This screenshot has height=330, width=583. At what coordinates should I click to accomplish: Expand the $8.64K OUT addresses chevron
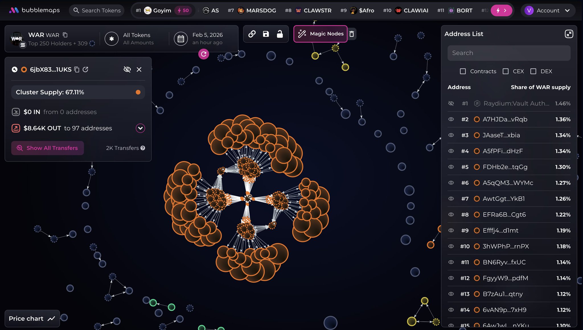[140, 128]
